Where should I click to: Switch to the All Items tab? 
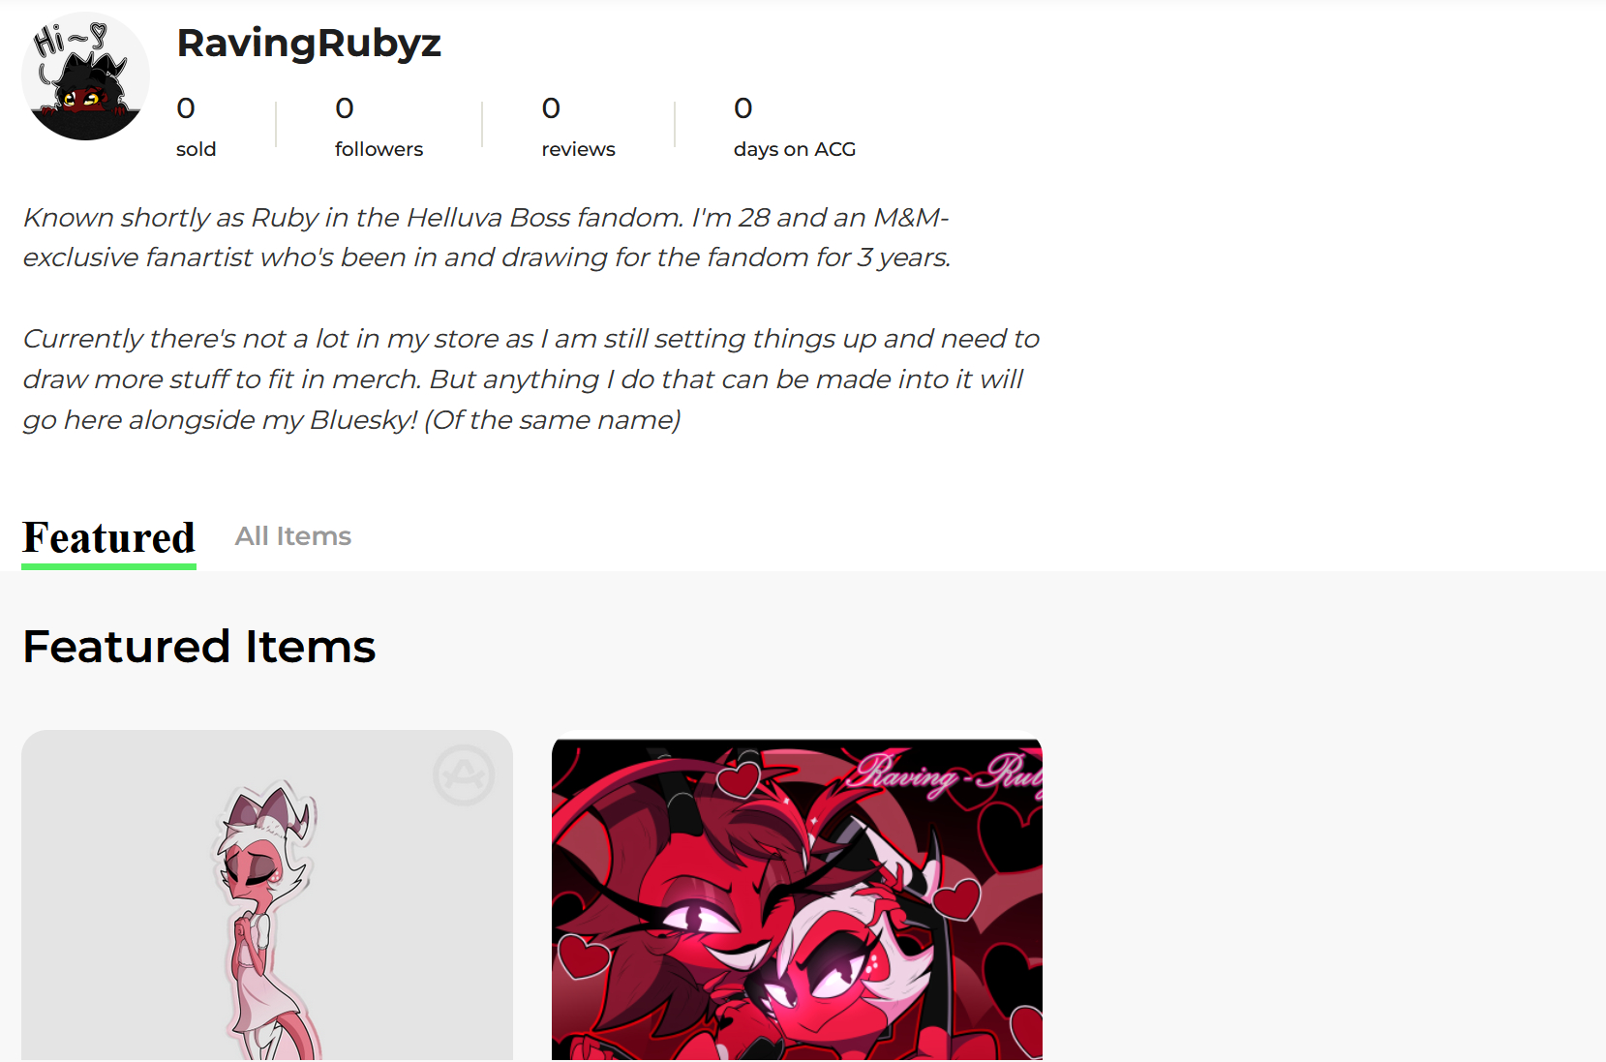click(292, 536)
